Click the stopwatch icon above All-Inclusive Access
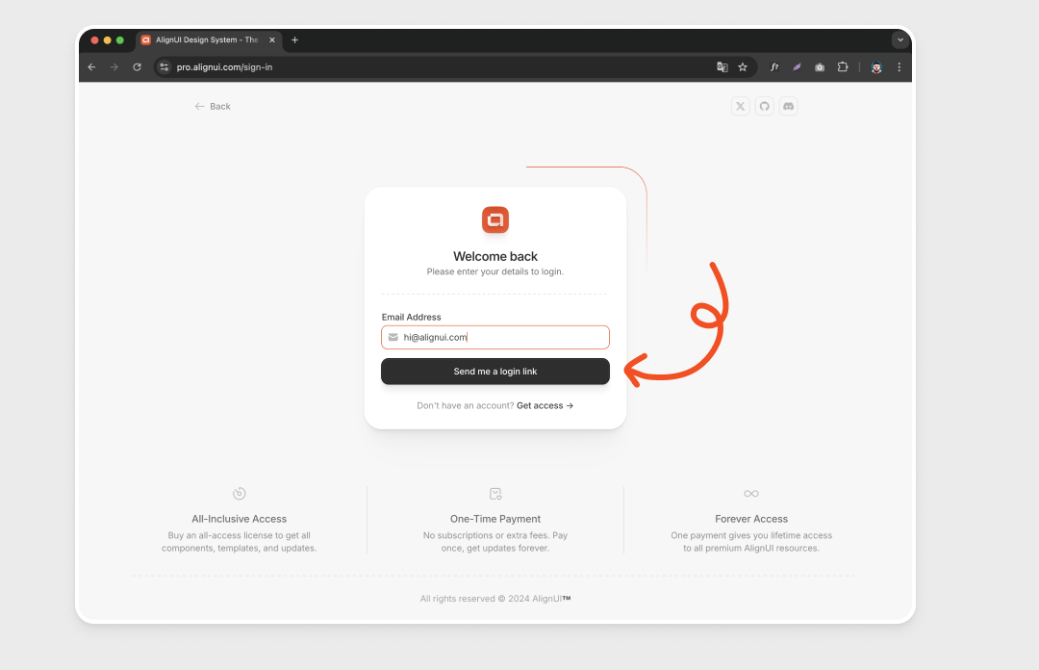This screenshot has width=1039, height=670. (x=240, y=493)
